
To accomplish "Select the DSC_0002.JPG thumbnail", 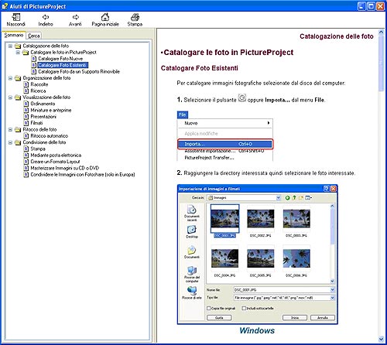I will tap(261, 219).
